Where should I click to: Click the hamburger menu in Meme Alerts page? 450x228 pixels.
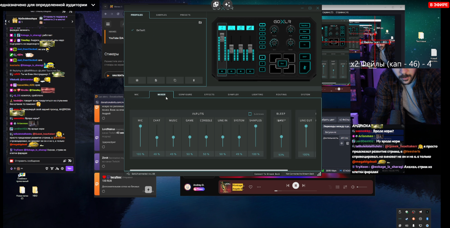[x=108, y=24]
